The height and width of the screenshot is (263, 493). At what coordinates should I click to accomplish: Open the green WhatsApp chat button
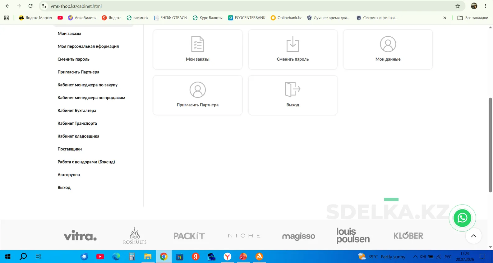click(x=462, y=218)
